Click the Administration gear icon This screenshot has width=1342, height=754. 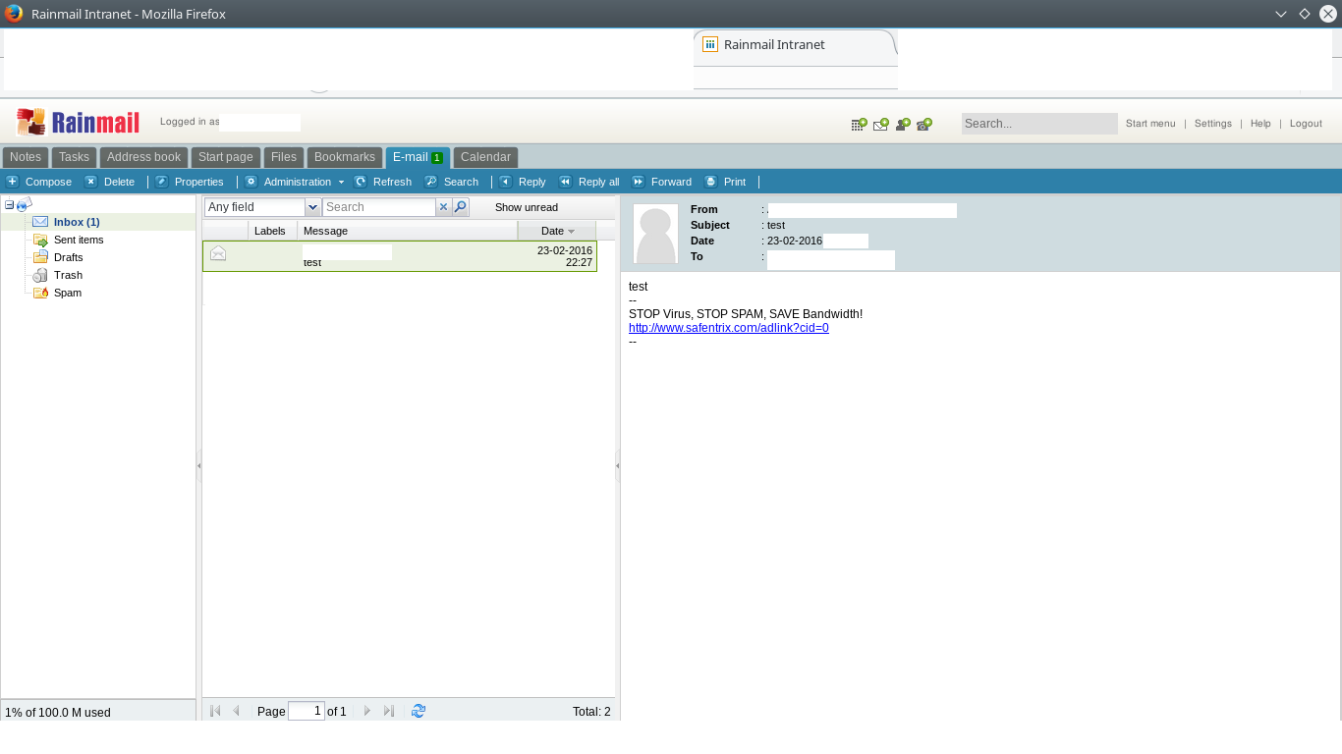(x=251, y=182)
